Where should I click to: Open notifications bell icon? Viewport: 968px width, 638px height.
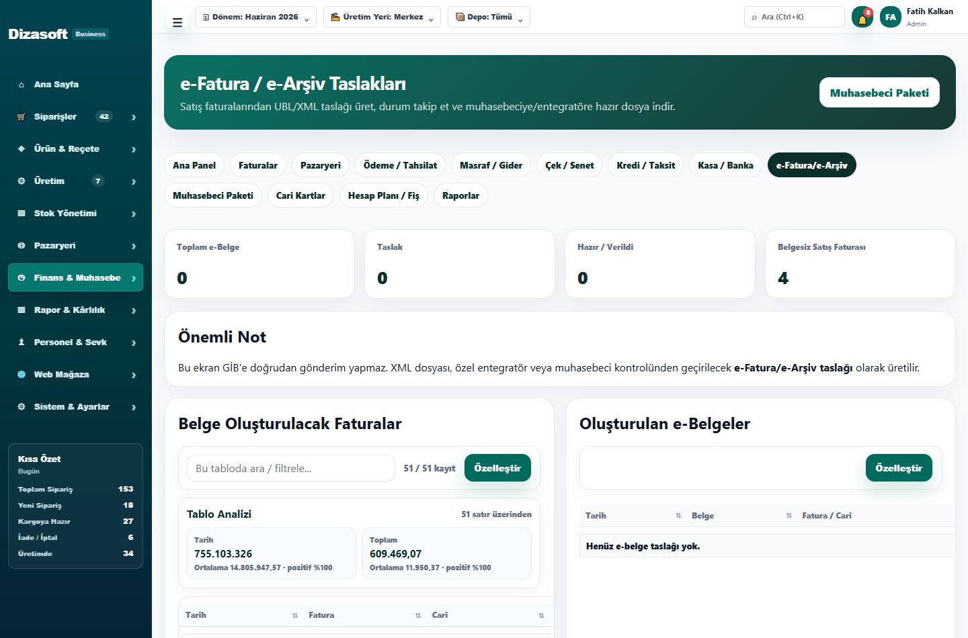coord(862,17)
